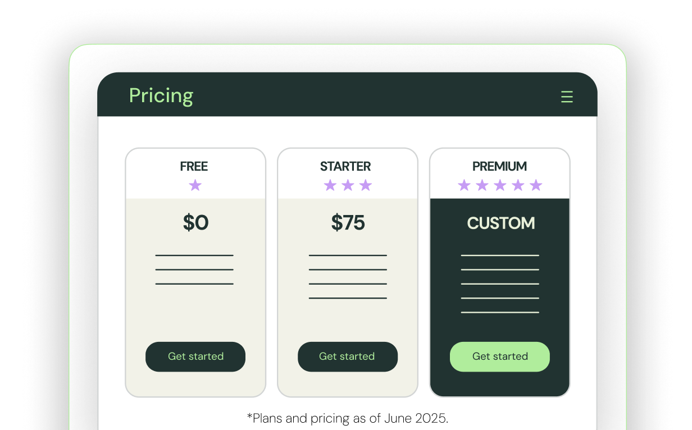Viewport: 692px width, 430px height.
Task: Click the first feature line in Premium card
Action: click(x=500, y=255)
